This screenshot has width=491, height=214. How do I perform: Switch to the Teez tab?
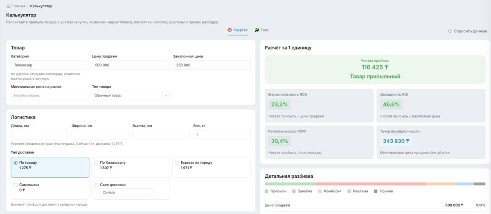point(261,30)
